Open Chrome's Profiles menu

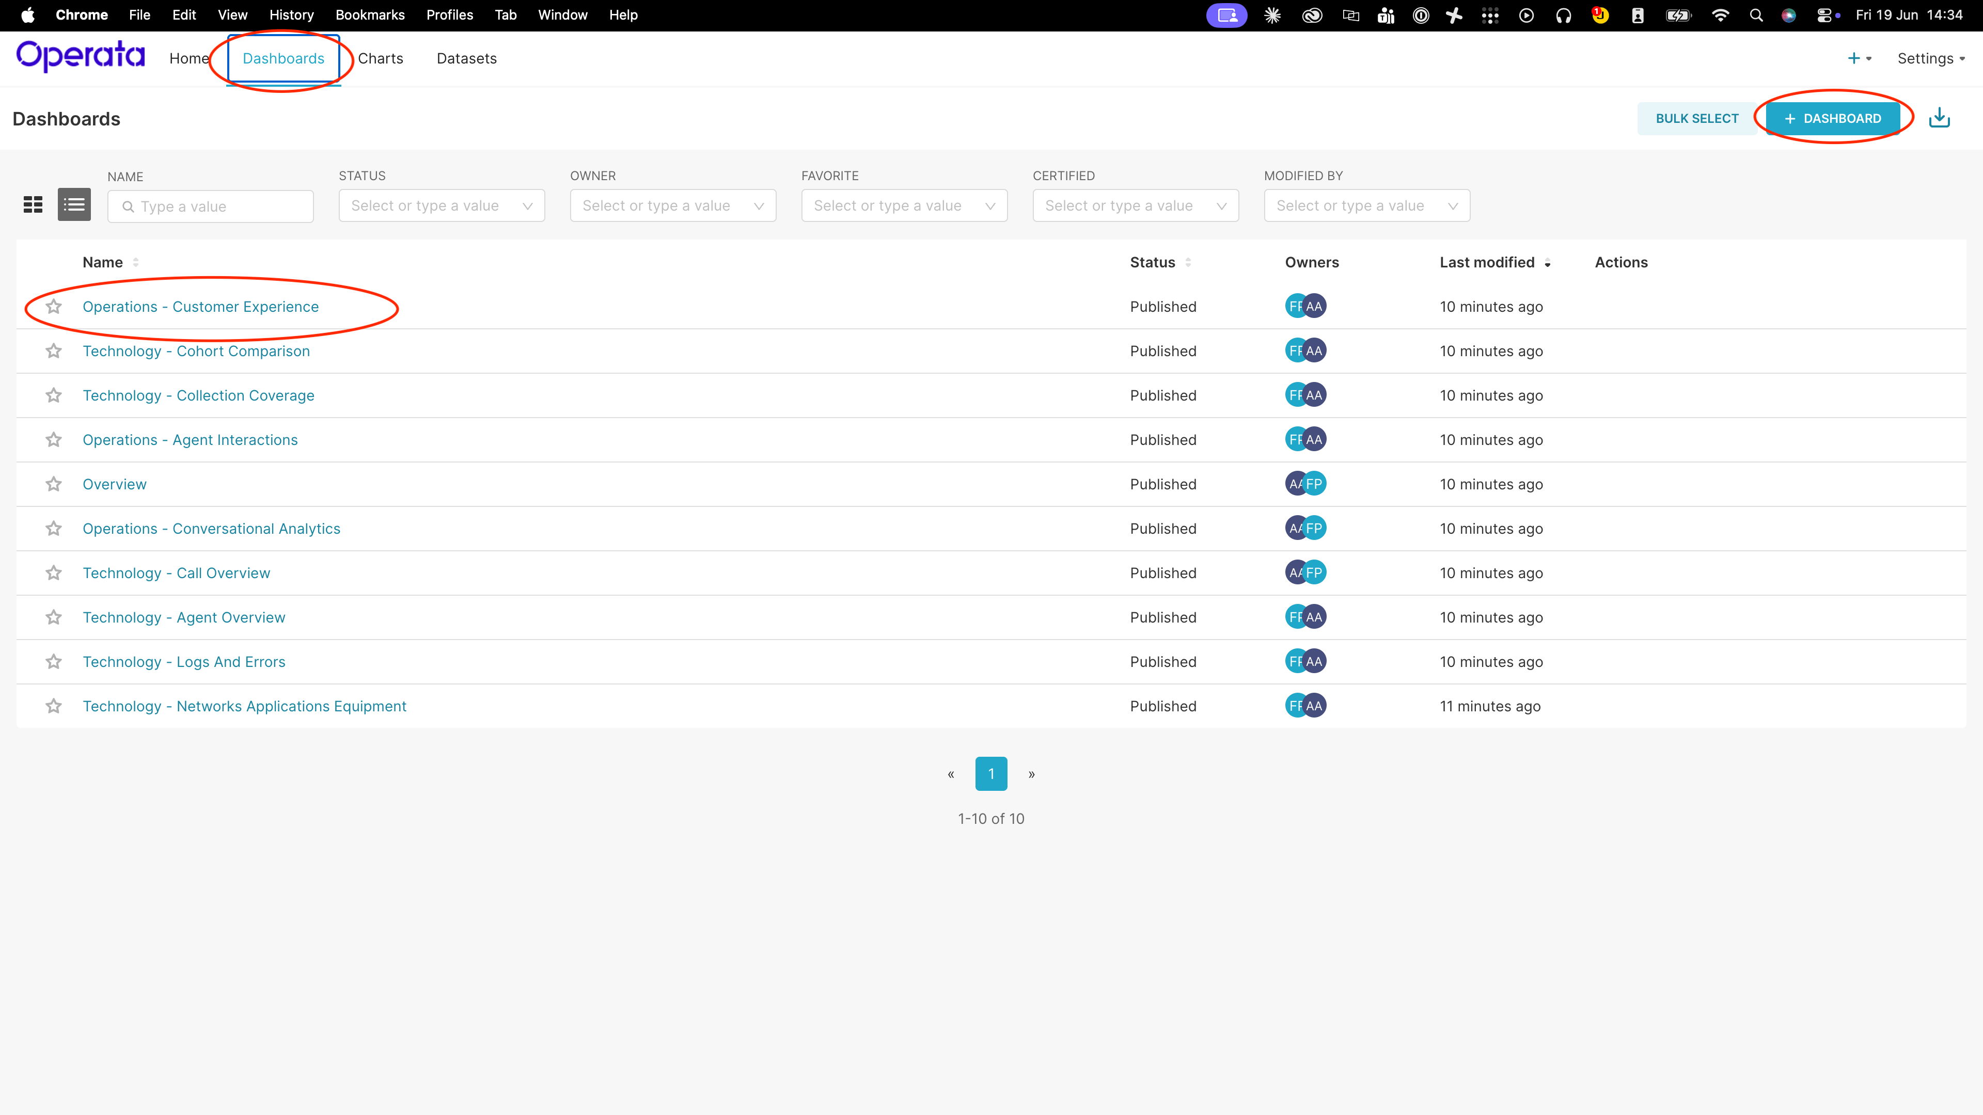coord(450,14)
